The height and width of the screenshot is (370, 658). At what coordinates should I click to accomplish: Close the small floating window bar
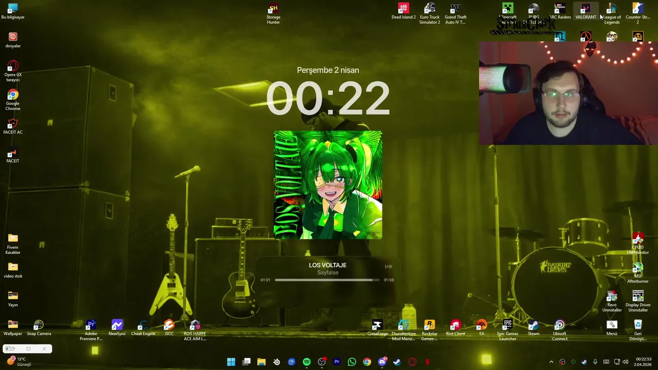coord(44,349)
